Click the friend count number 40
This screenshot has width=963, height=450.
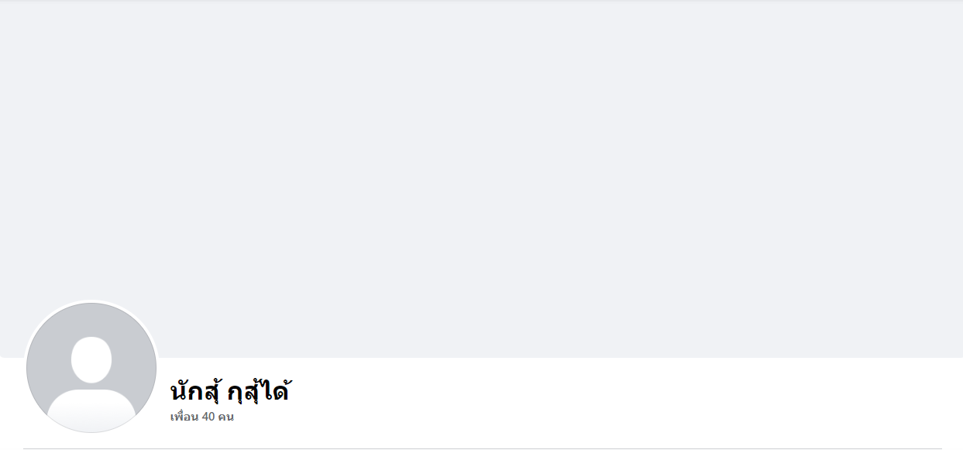click(208, 417)
